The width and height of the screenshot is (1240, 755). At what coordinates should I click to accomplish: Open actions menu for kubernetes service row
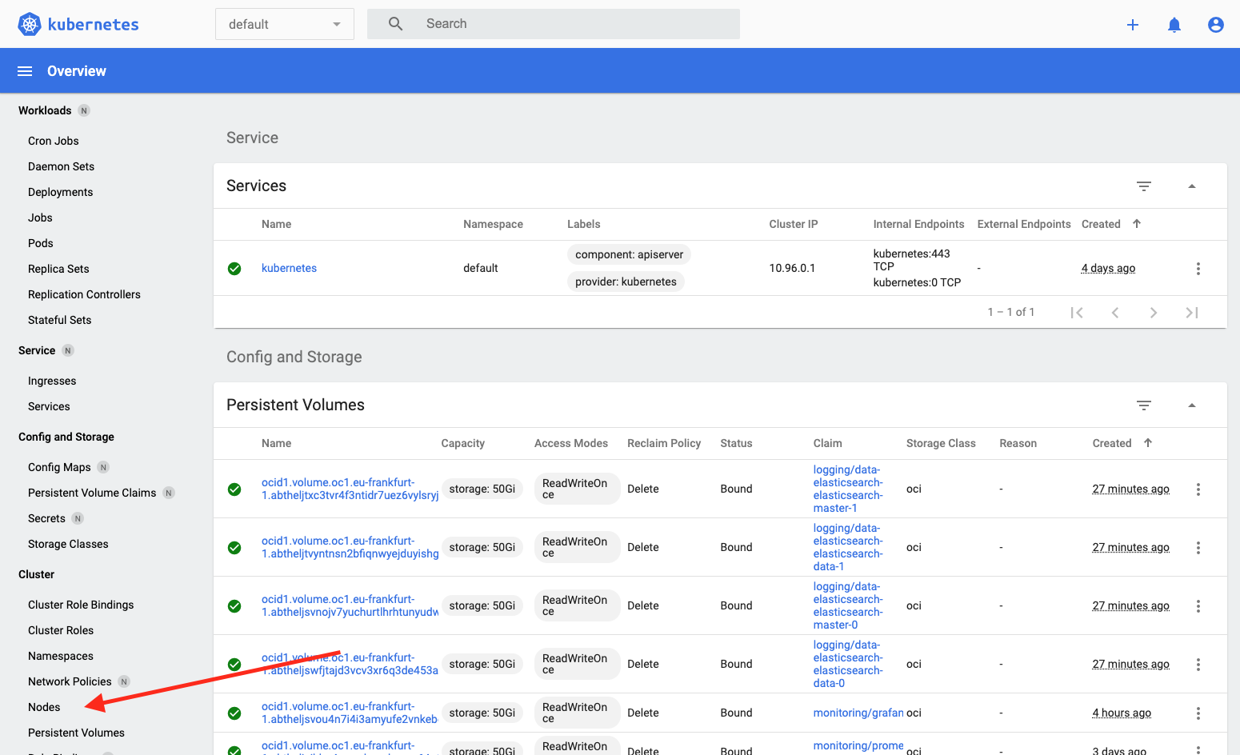[x=1198, y=269]
